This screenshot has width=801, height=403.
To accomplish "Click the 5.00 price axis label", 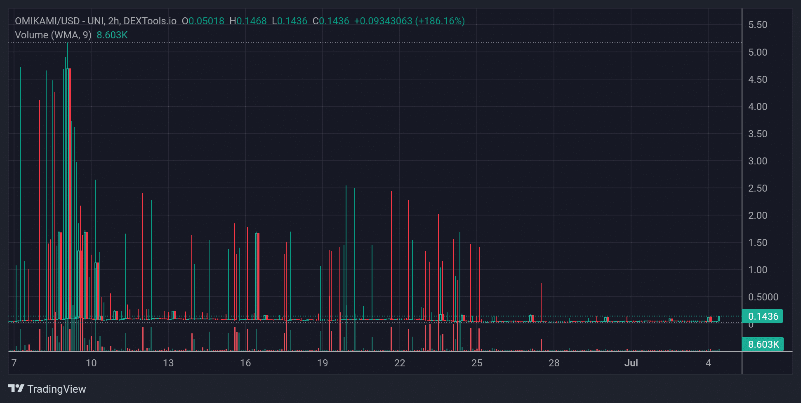I will coord(758,52).
